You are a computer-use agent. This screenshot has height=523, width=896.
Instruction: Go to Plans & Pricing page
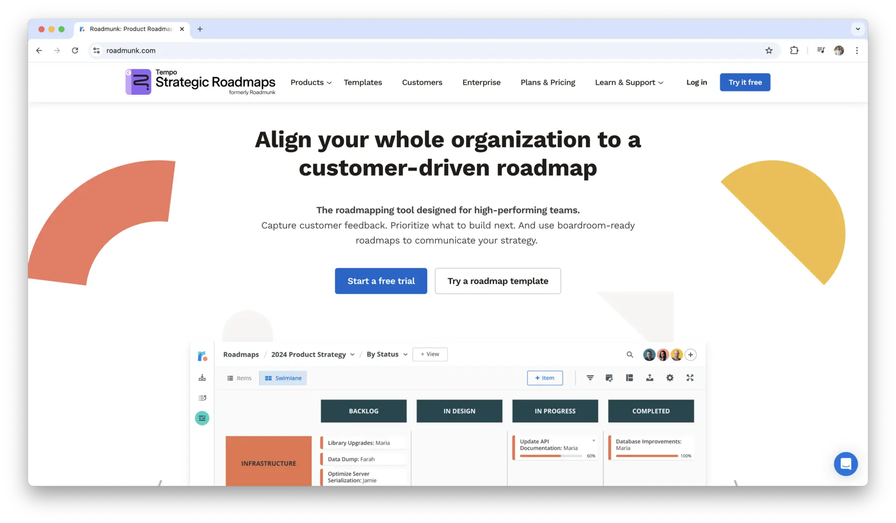[x=548, y=82]
